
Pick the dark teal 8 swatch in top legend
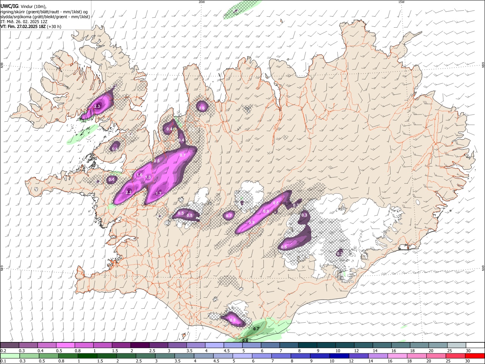click(x=308, y=345)
